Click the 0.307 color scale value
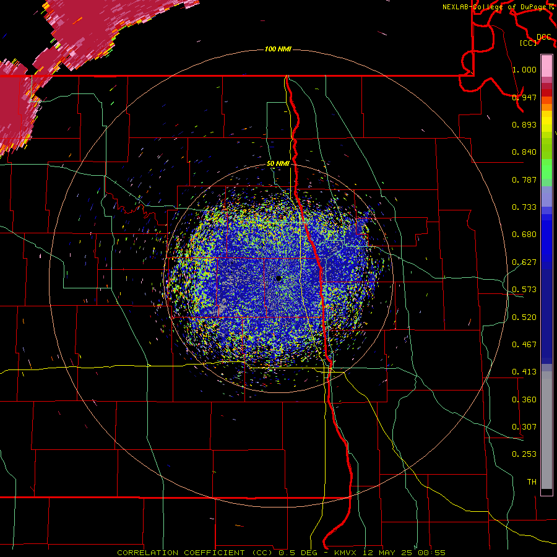Viewport: 557px width, 557px height. tap(524, 427)
